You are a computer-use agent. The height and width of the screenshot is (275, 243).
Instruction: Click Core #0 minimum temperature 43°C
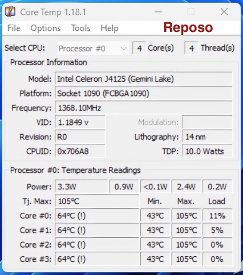[x=155, y=216]
